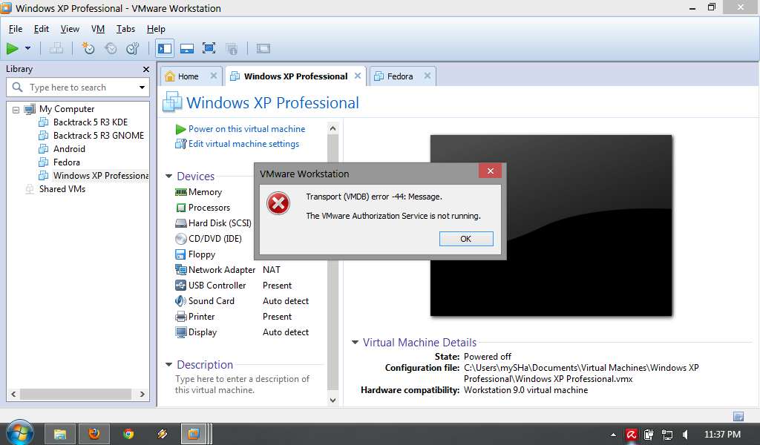The width and height of the screenshot is (760, 445).
Task: Select Fedora in the library tree
Action: 66,162
